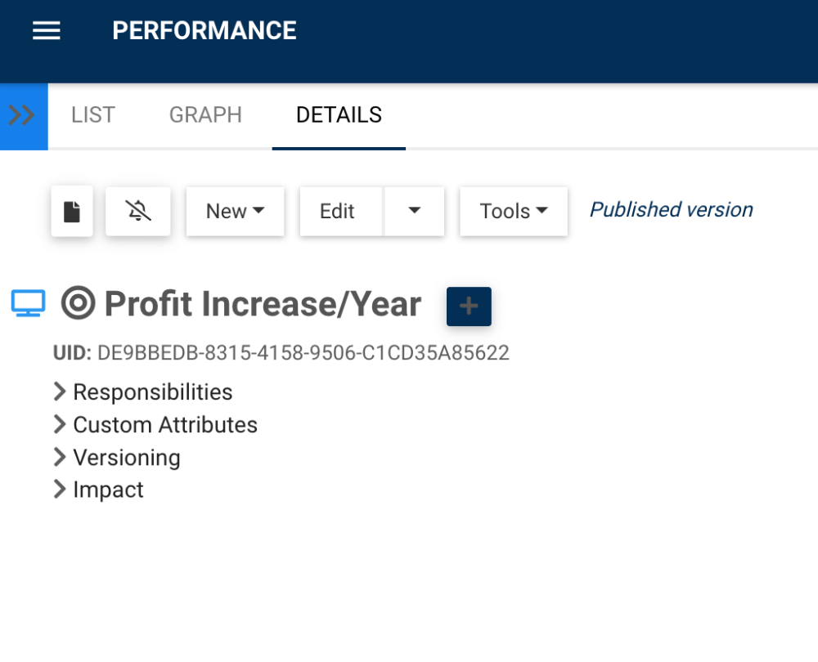Toggle the muted bell notification icon

(138, 212)
